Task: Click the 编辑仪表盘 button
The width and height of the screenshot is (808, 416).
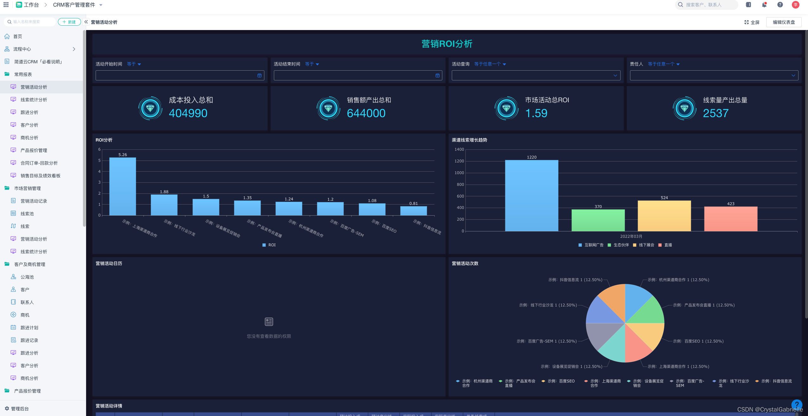Action: tap(784, 22)
